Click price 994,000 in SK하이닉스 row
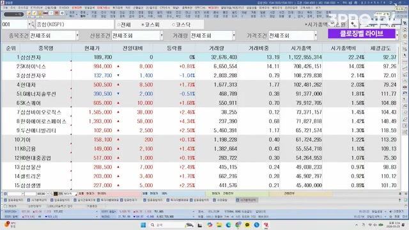This screenshot has width=409, height=230. coord(102,66)
